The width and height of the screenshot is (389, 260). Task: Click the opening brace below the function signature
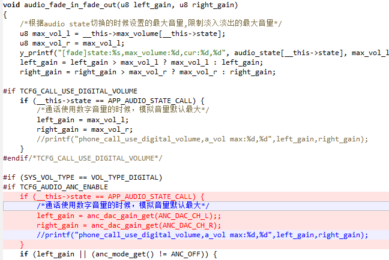(5, 15)
